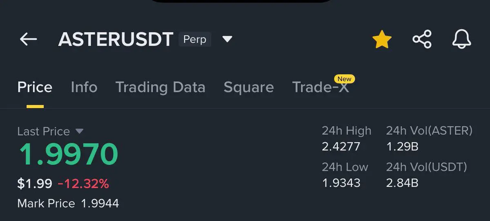490x221 pixels.
Task: Tap the 24h Vol(USDT) 2.84B value
Action: pyautogui.click(x=402, y=183)
